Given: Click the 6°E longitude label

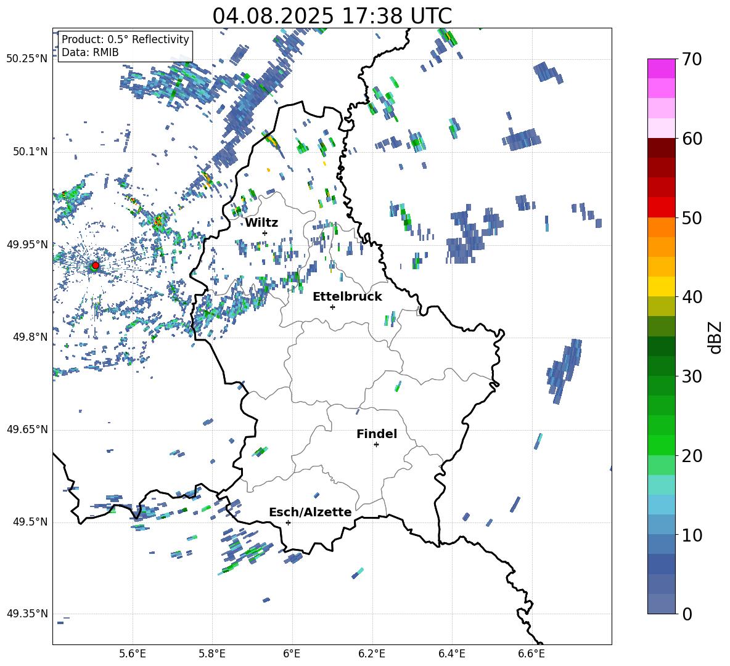Looking at the screenshot, I should click(x=292, y=654).
